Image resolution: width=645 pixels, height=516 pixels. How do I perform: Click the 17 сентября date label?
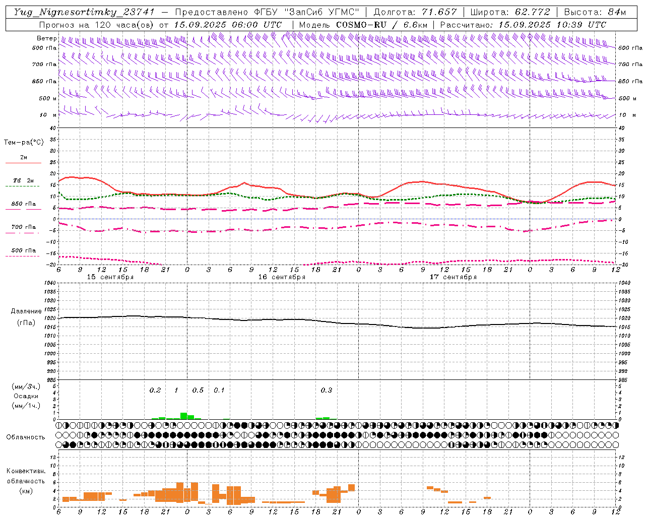(453, 277)
